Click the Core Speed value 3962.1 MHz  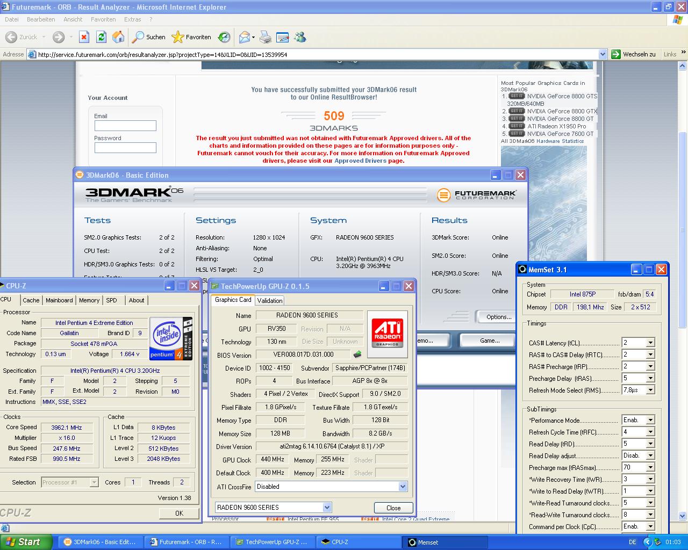[67, 428]
